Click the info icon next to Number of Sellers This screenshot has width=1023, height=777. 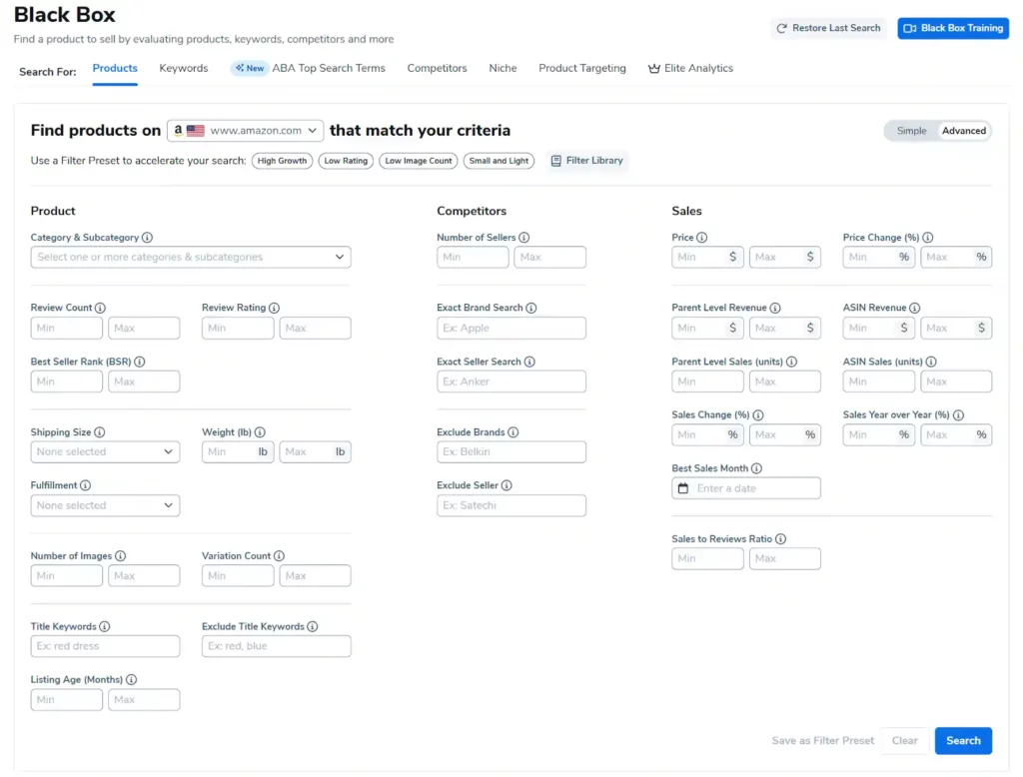524,238
